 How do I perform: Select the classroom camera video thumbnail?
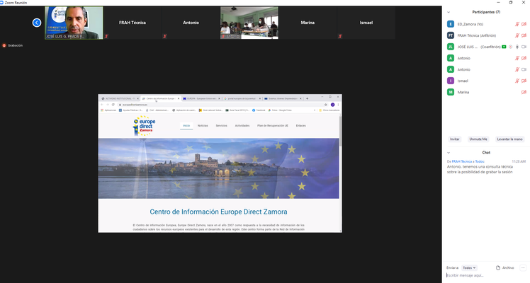tap(249, 23)
